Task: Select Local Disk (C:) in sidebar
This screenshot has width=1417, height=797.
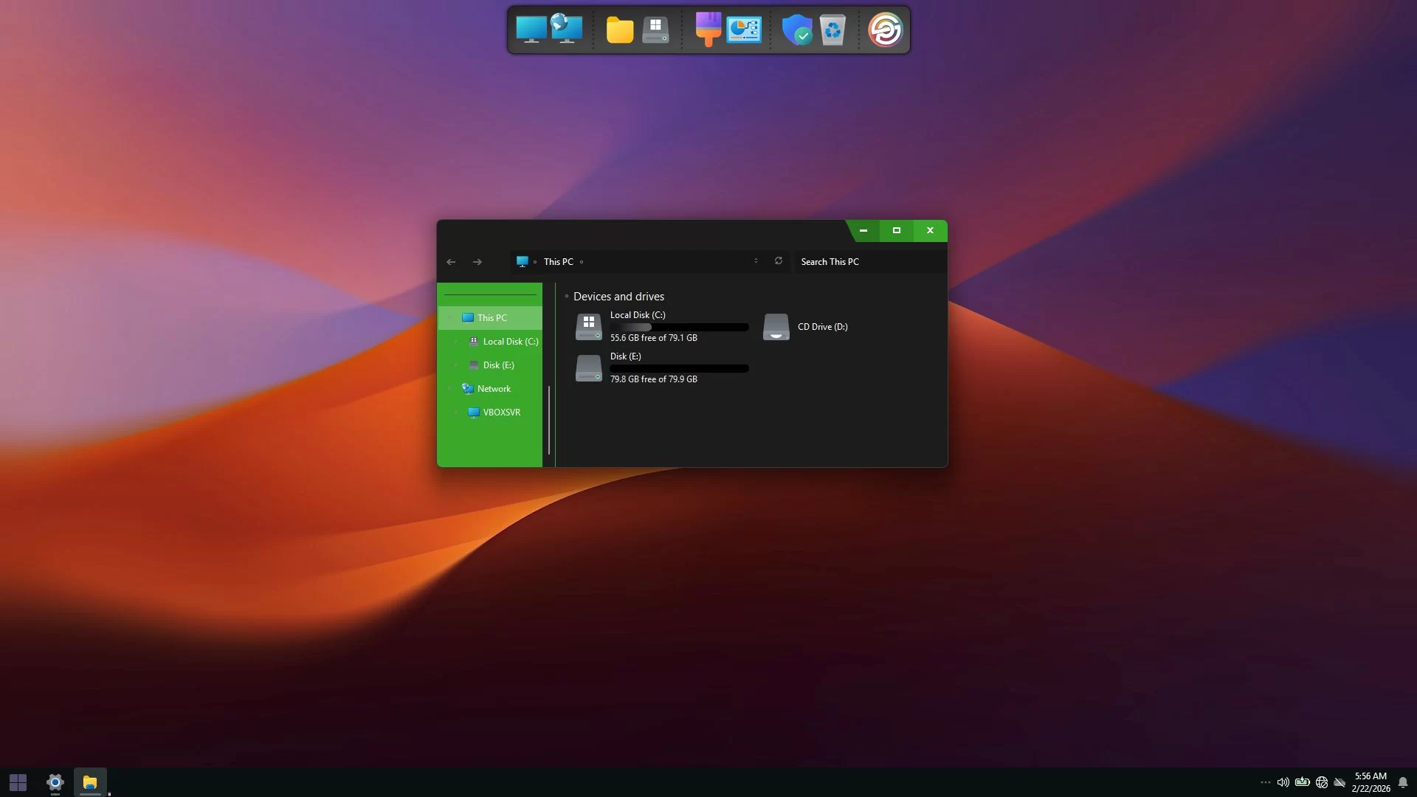Action: coord(510,342)
